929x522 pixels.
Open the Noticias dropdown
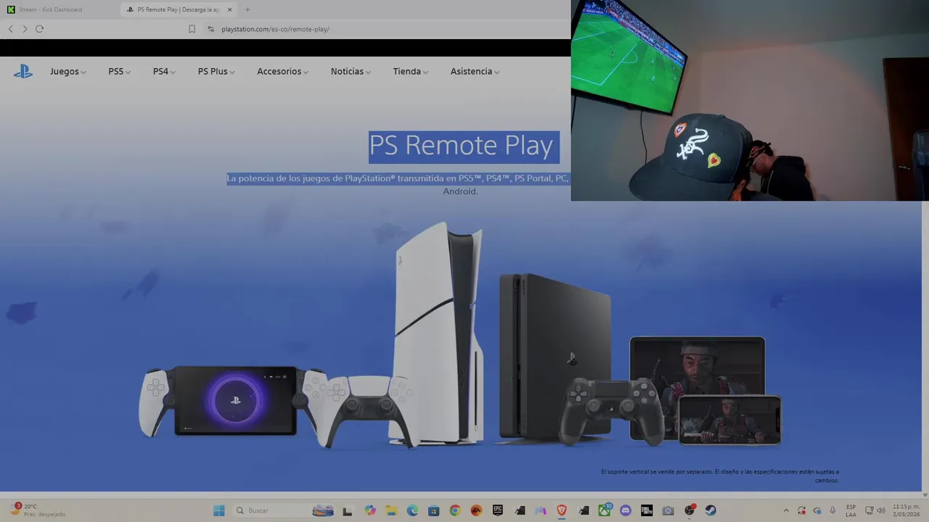click(351, 71)
